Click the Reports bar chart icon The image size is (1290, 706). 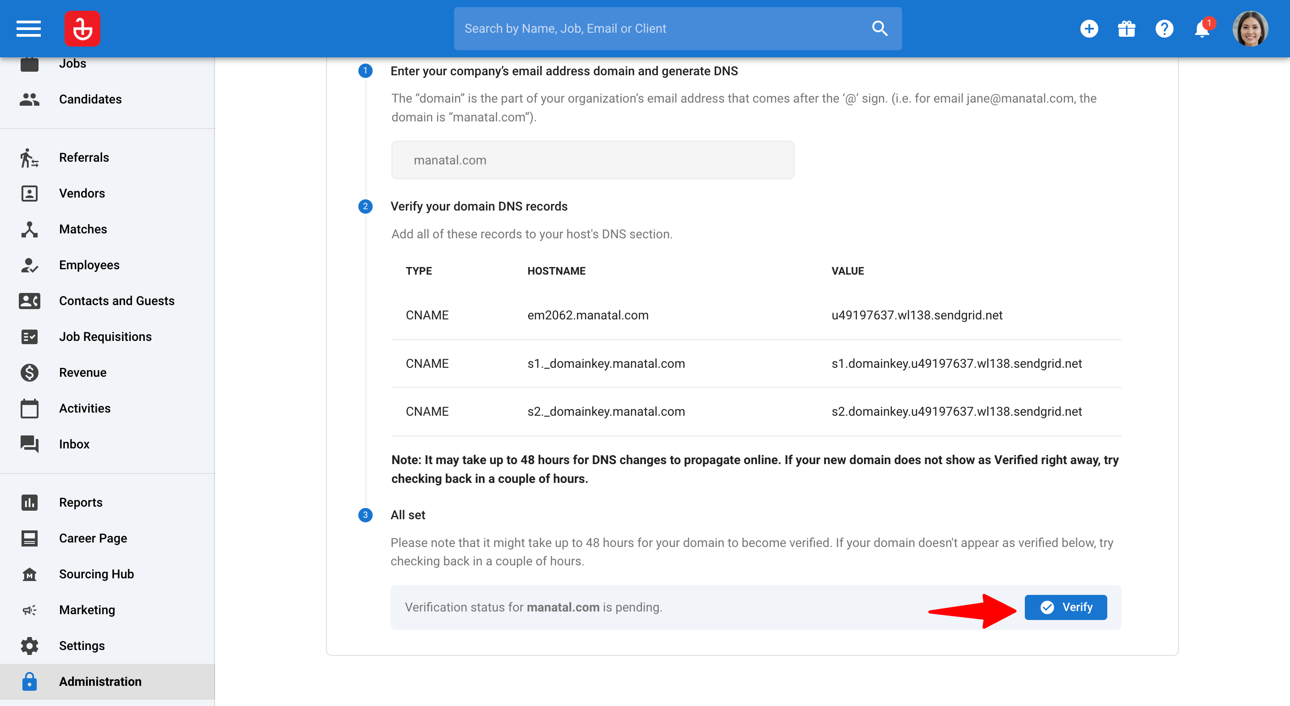[30, 502]
